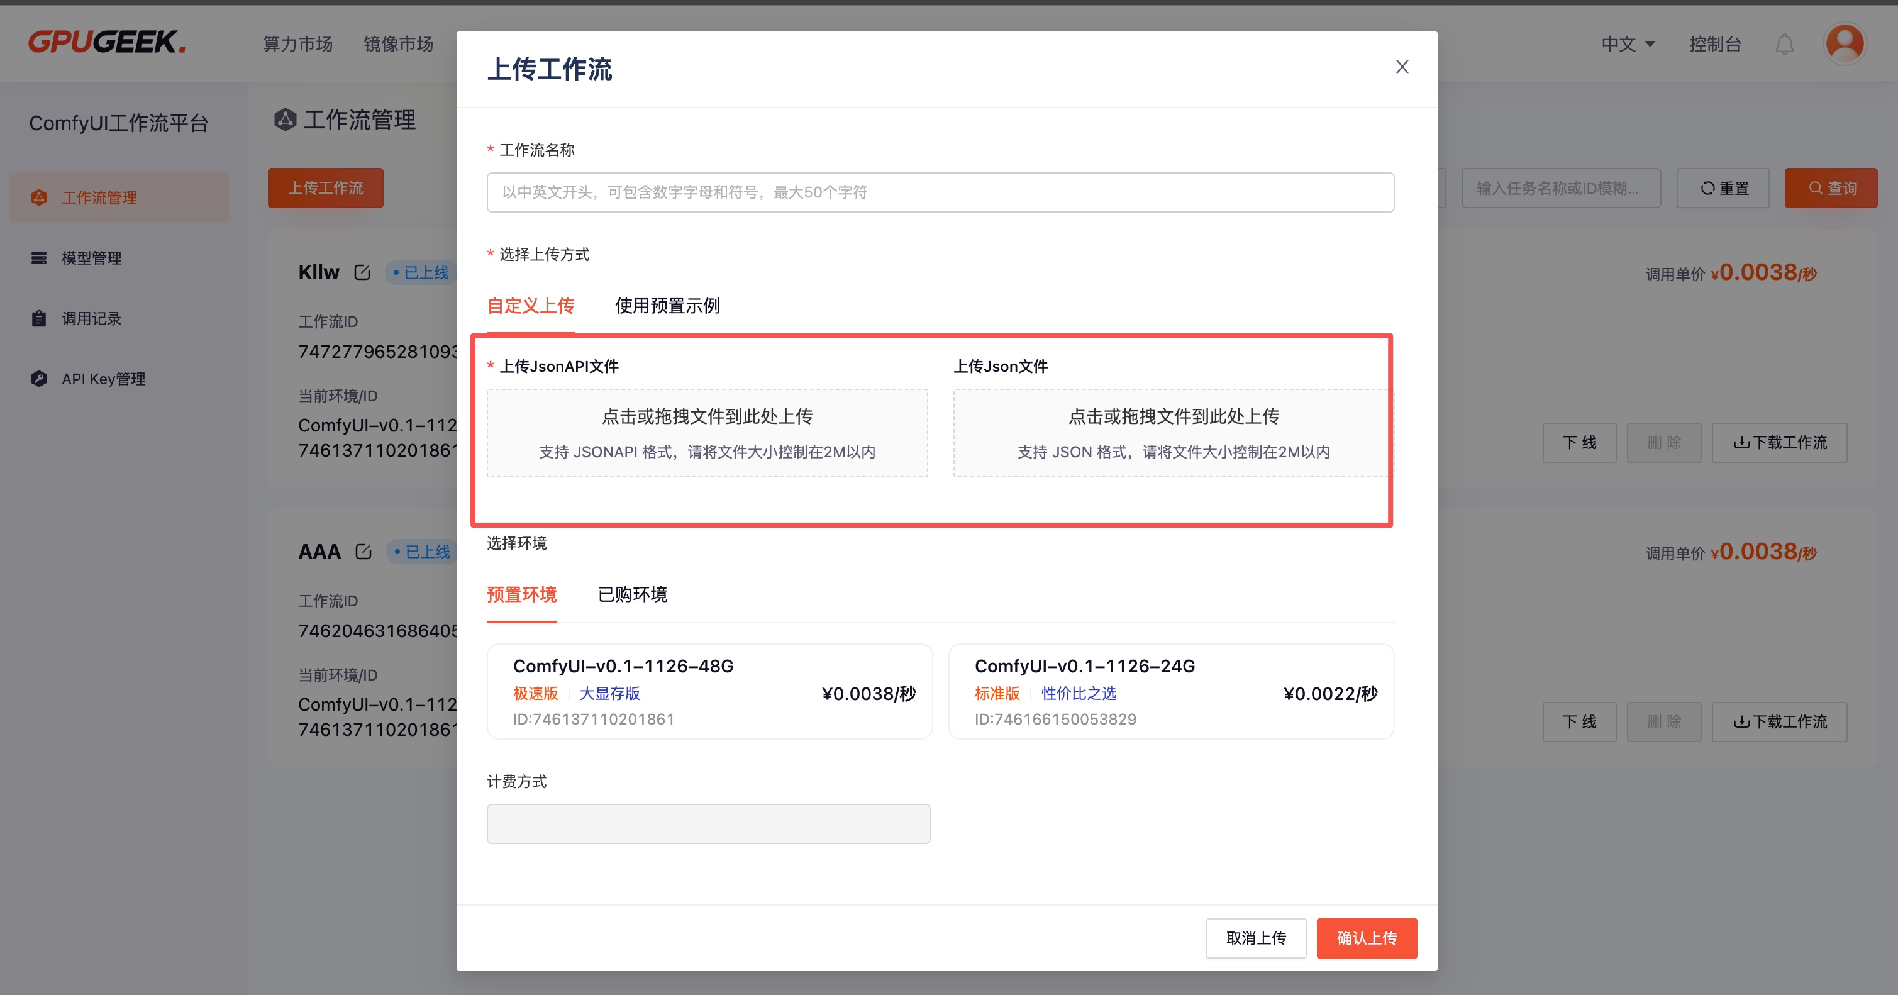The width and height of the screenshot is (1898, 995).
Task: Open the 计费方式 dropdown field
Action: 708,823
